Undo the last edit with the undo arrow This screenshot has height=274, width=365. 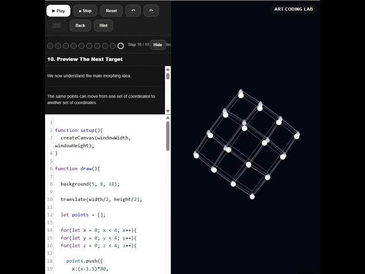(133, 11)
